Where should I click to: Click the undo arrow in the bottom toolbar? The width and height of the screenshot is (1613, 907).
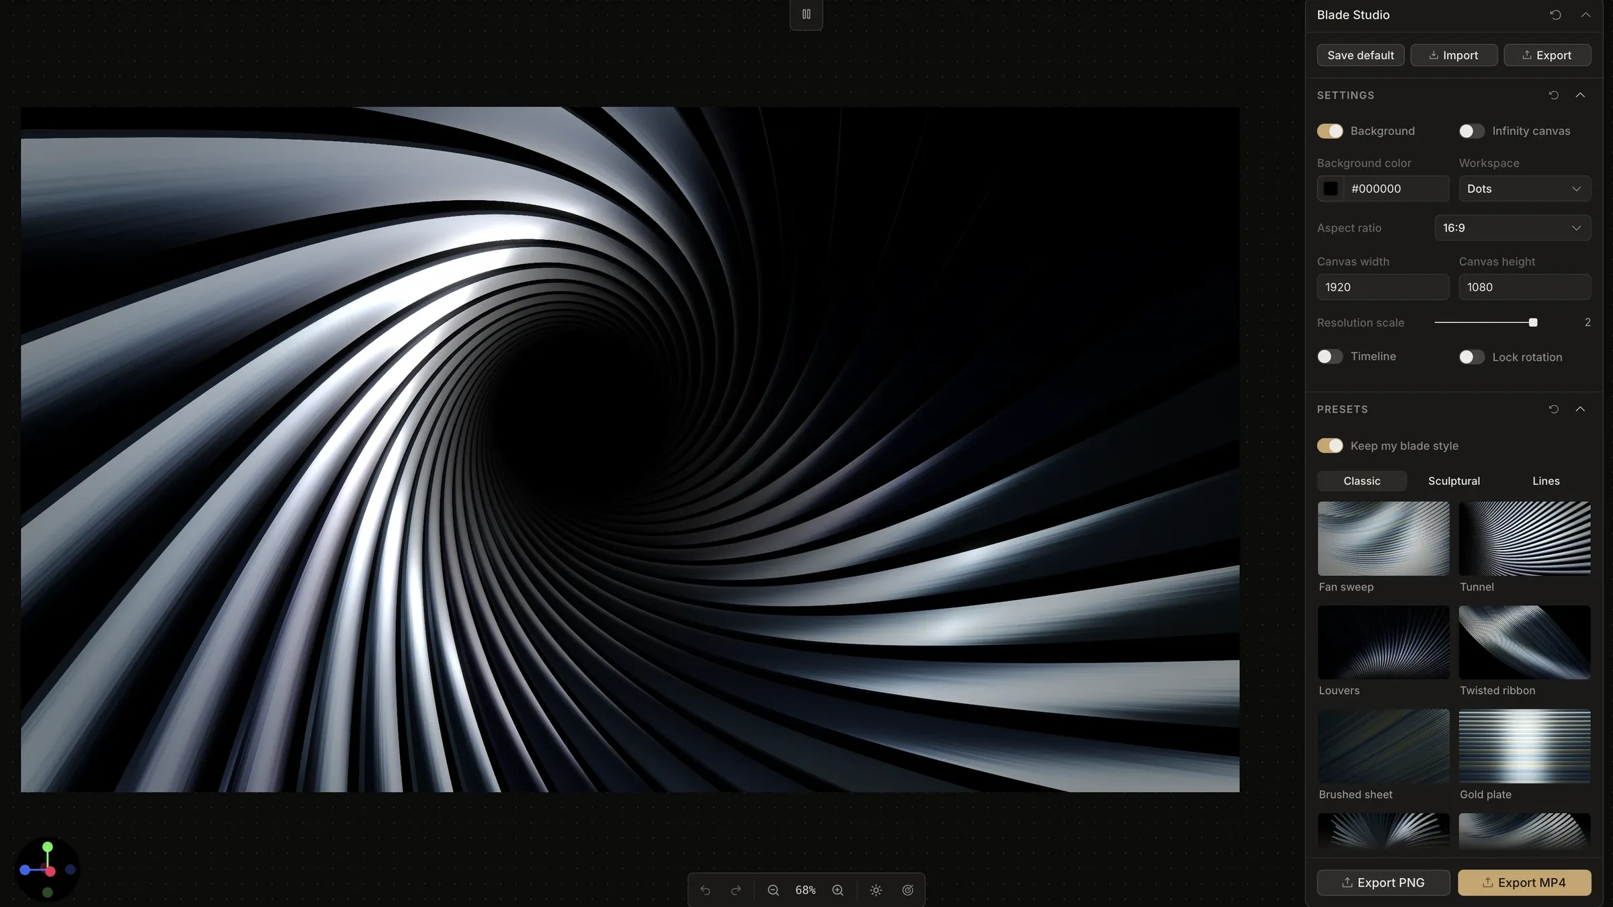click(705, 890)
